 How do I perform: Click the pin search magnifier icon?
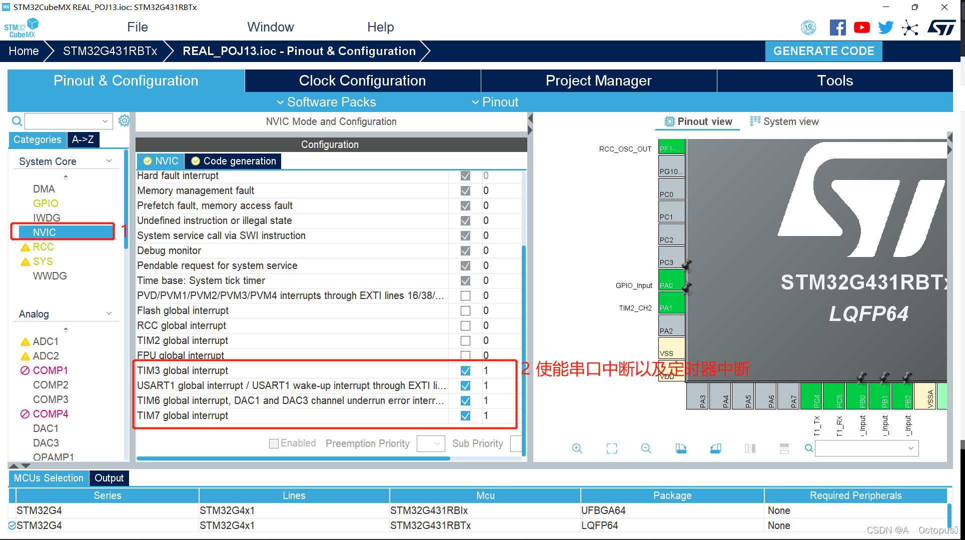808,448
